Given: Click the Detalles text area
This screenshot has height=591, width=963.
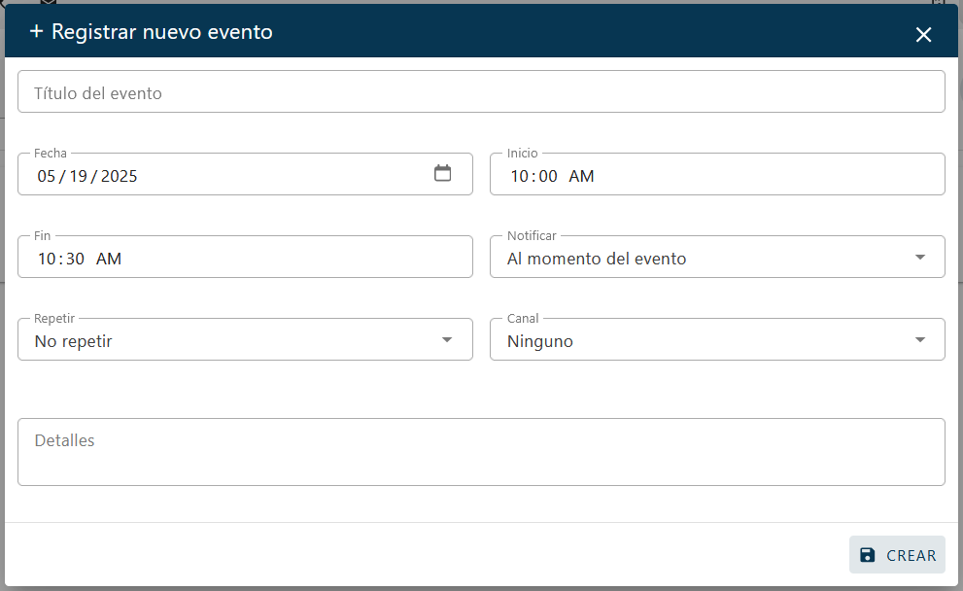Looking at the screenshot, I should [x=481, y=452].
